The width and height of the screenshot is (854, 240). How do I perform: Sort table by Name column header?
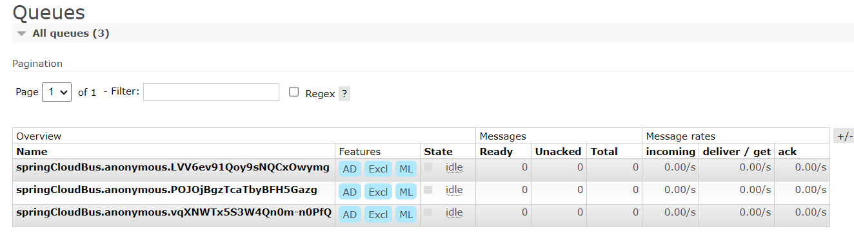(x=32, y=152)
